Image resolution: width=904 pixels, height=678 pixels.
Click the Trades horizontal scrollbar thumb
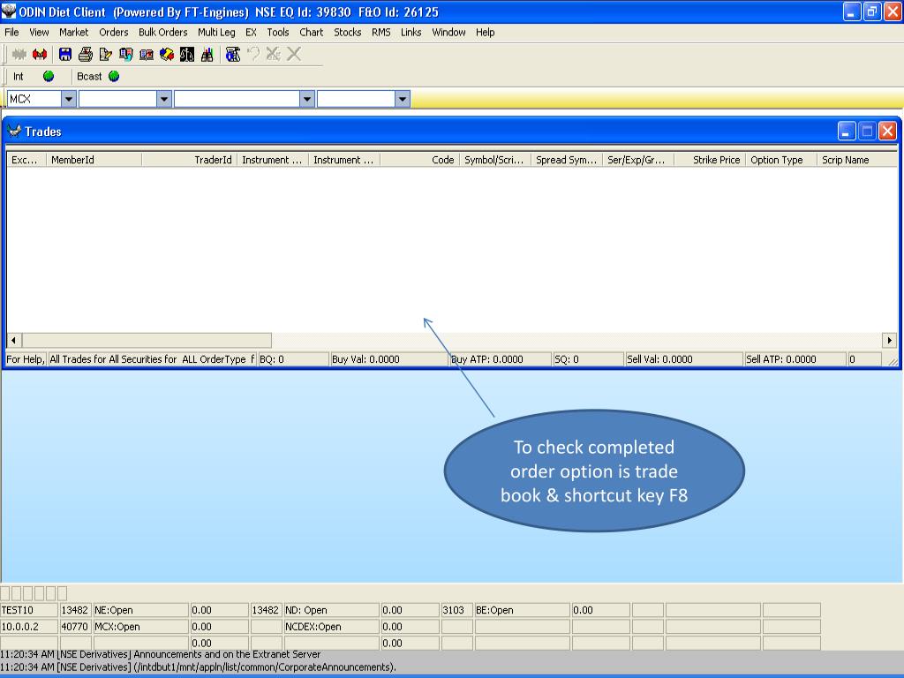147,340
